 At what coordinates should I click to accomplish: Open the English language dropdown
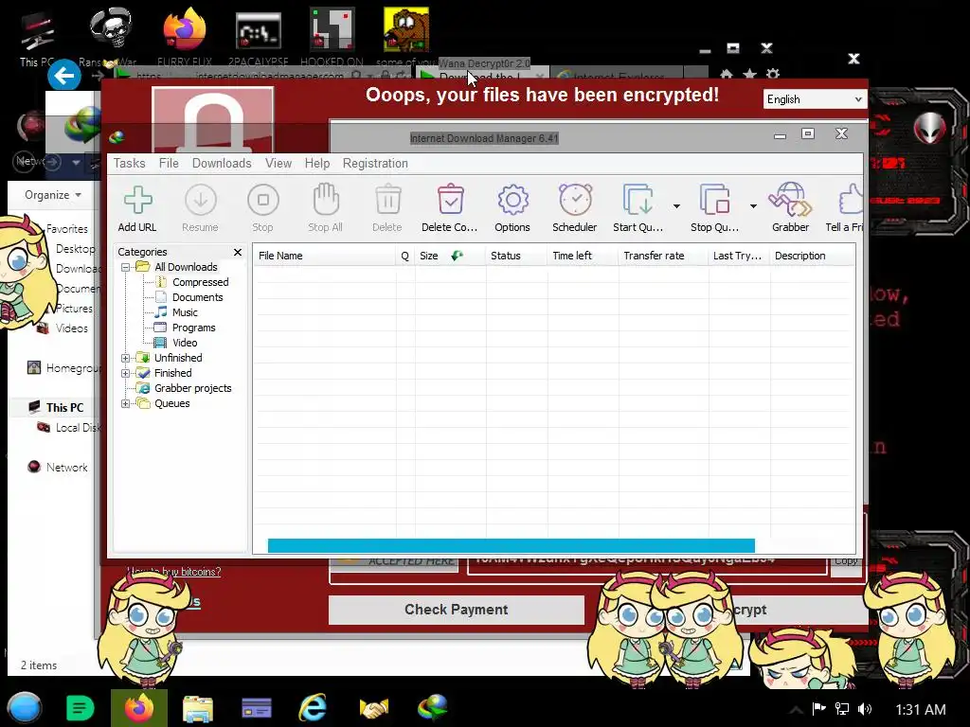coord(814,99)
